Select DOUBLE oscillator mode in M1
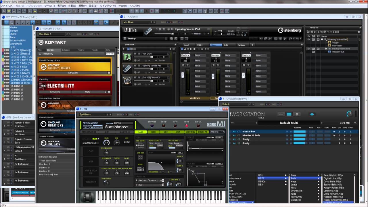Image resolution: width=368 pixels, height=207 pixels. click(x=141, y=145)
